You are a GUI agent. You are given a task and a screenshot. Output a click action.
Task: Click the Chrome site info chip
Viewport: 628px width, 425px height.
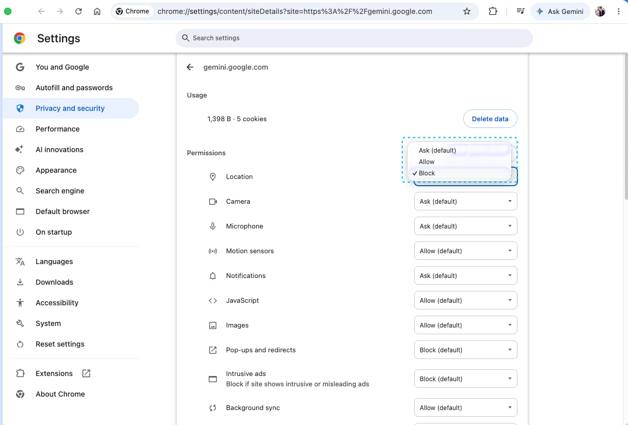click(x=133, y=11)
